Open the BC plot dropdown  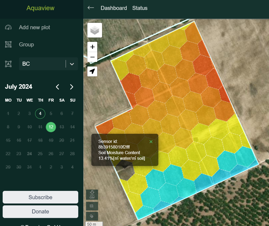pos(72,64)
